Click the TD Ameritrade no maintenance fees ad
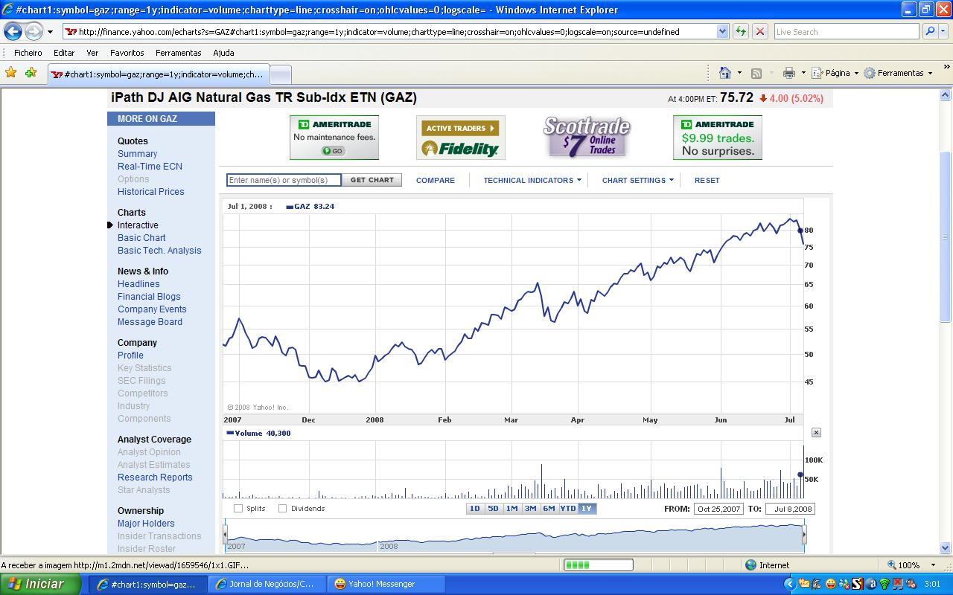Viewport: 953px width, 595px height. click(x=334, y=138)
